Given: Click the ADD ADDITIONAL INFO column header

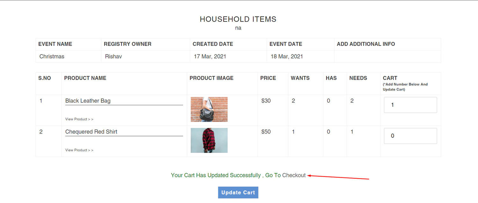Looking at the screenshot, I should coord(366,44).
